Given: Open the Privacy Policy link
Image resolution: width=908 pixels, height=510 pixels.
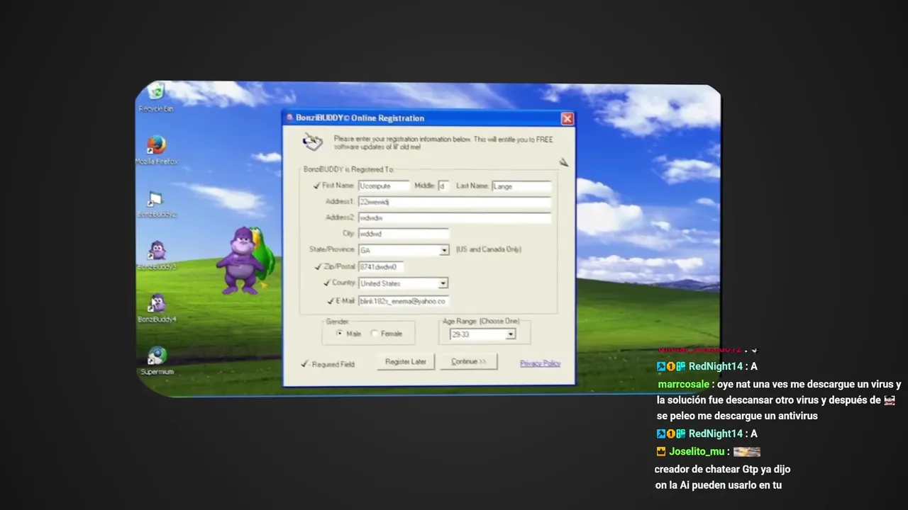Looking at the screenshot, I should 540,363.
